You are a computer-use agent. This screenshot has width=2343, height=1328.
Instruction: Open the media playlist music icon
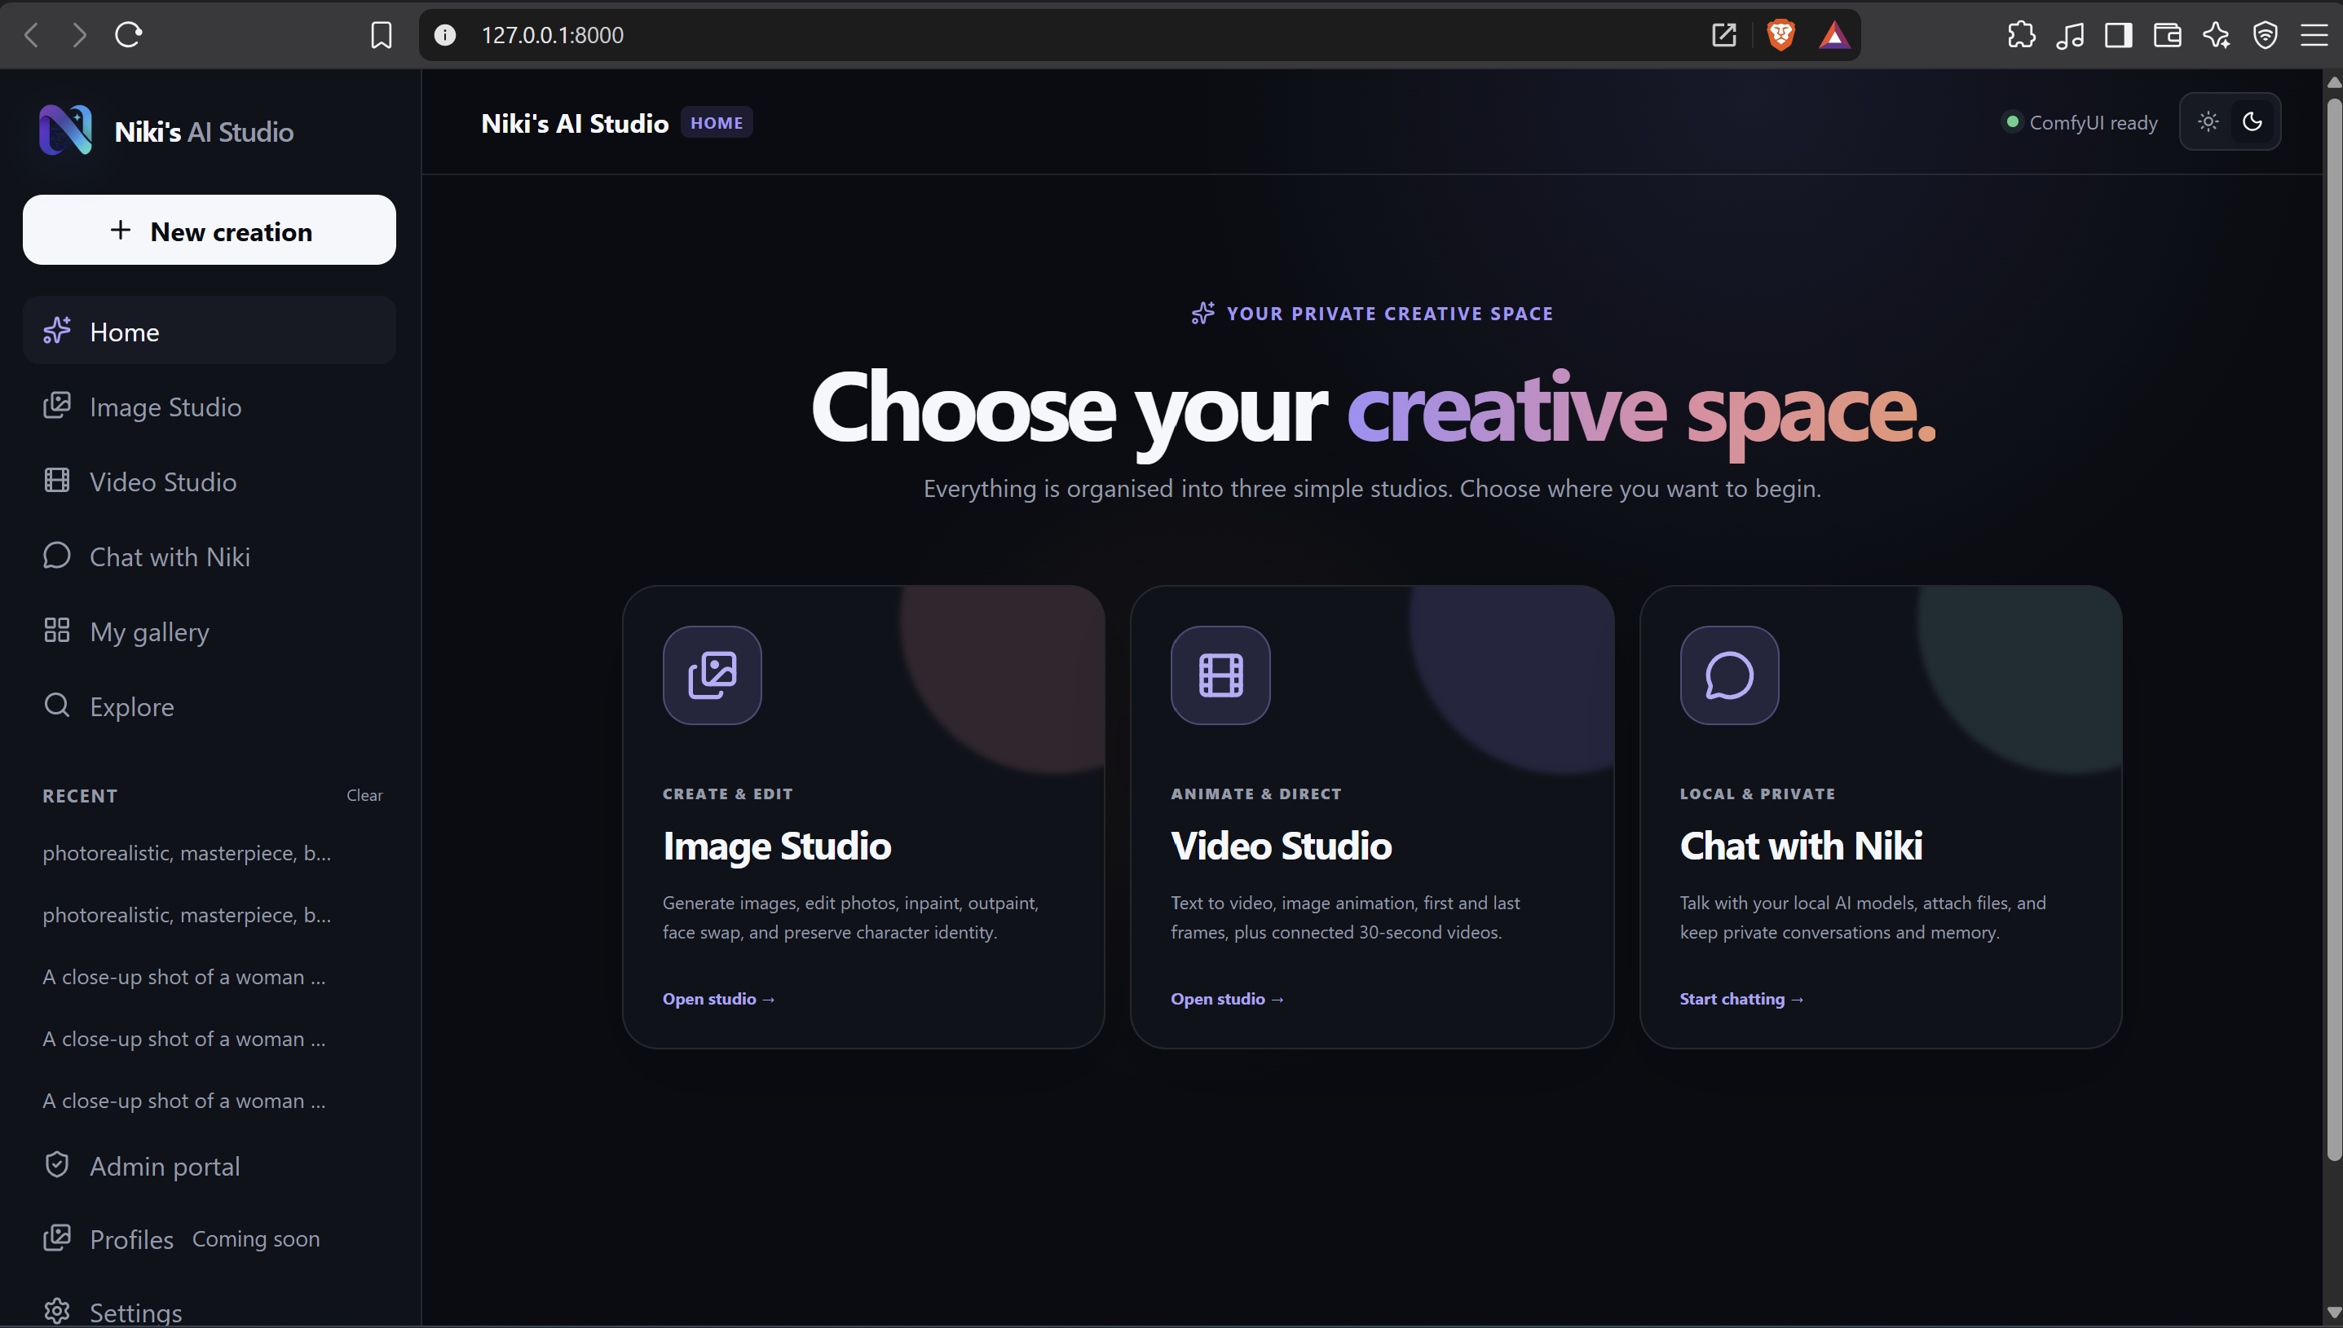click(x=2069, y=35)
